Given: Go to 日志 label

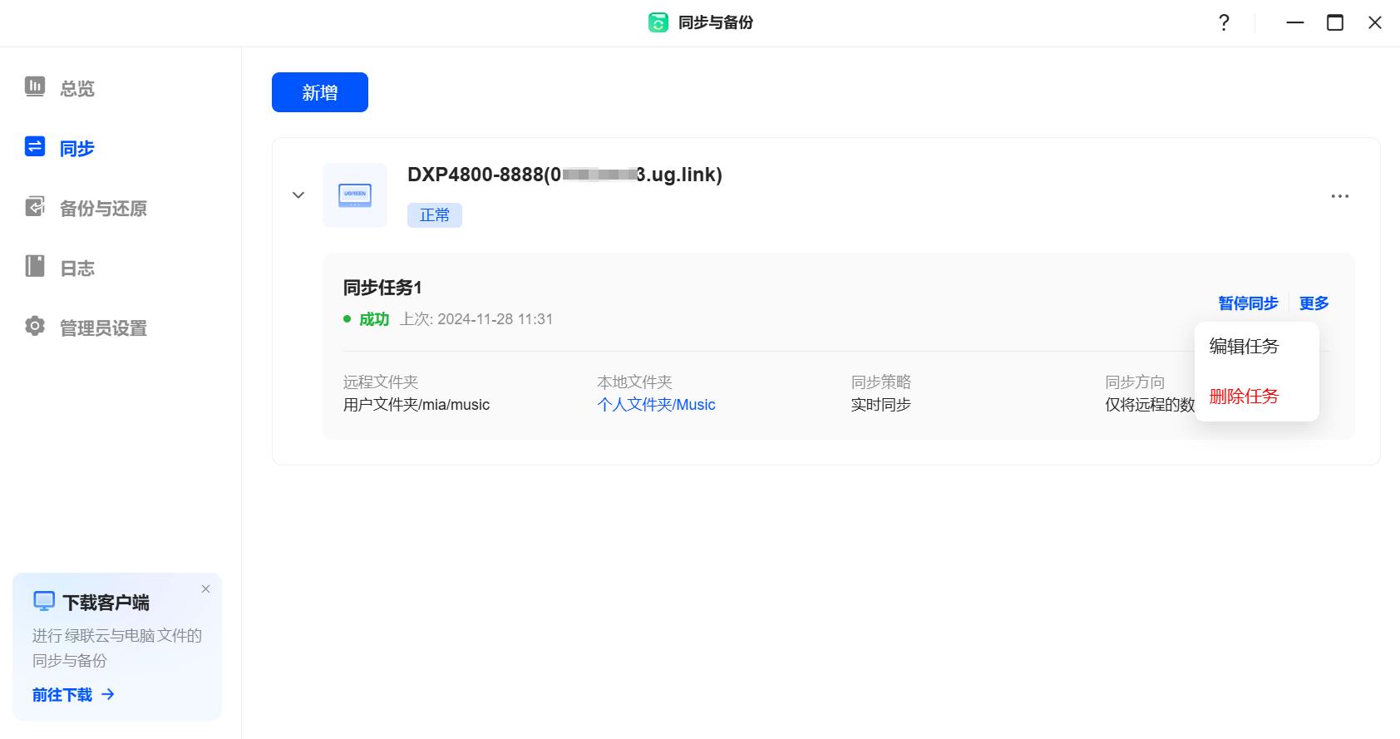Looking at the screenshot, I should pyautogui.click(x=77, y=268).
